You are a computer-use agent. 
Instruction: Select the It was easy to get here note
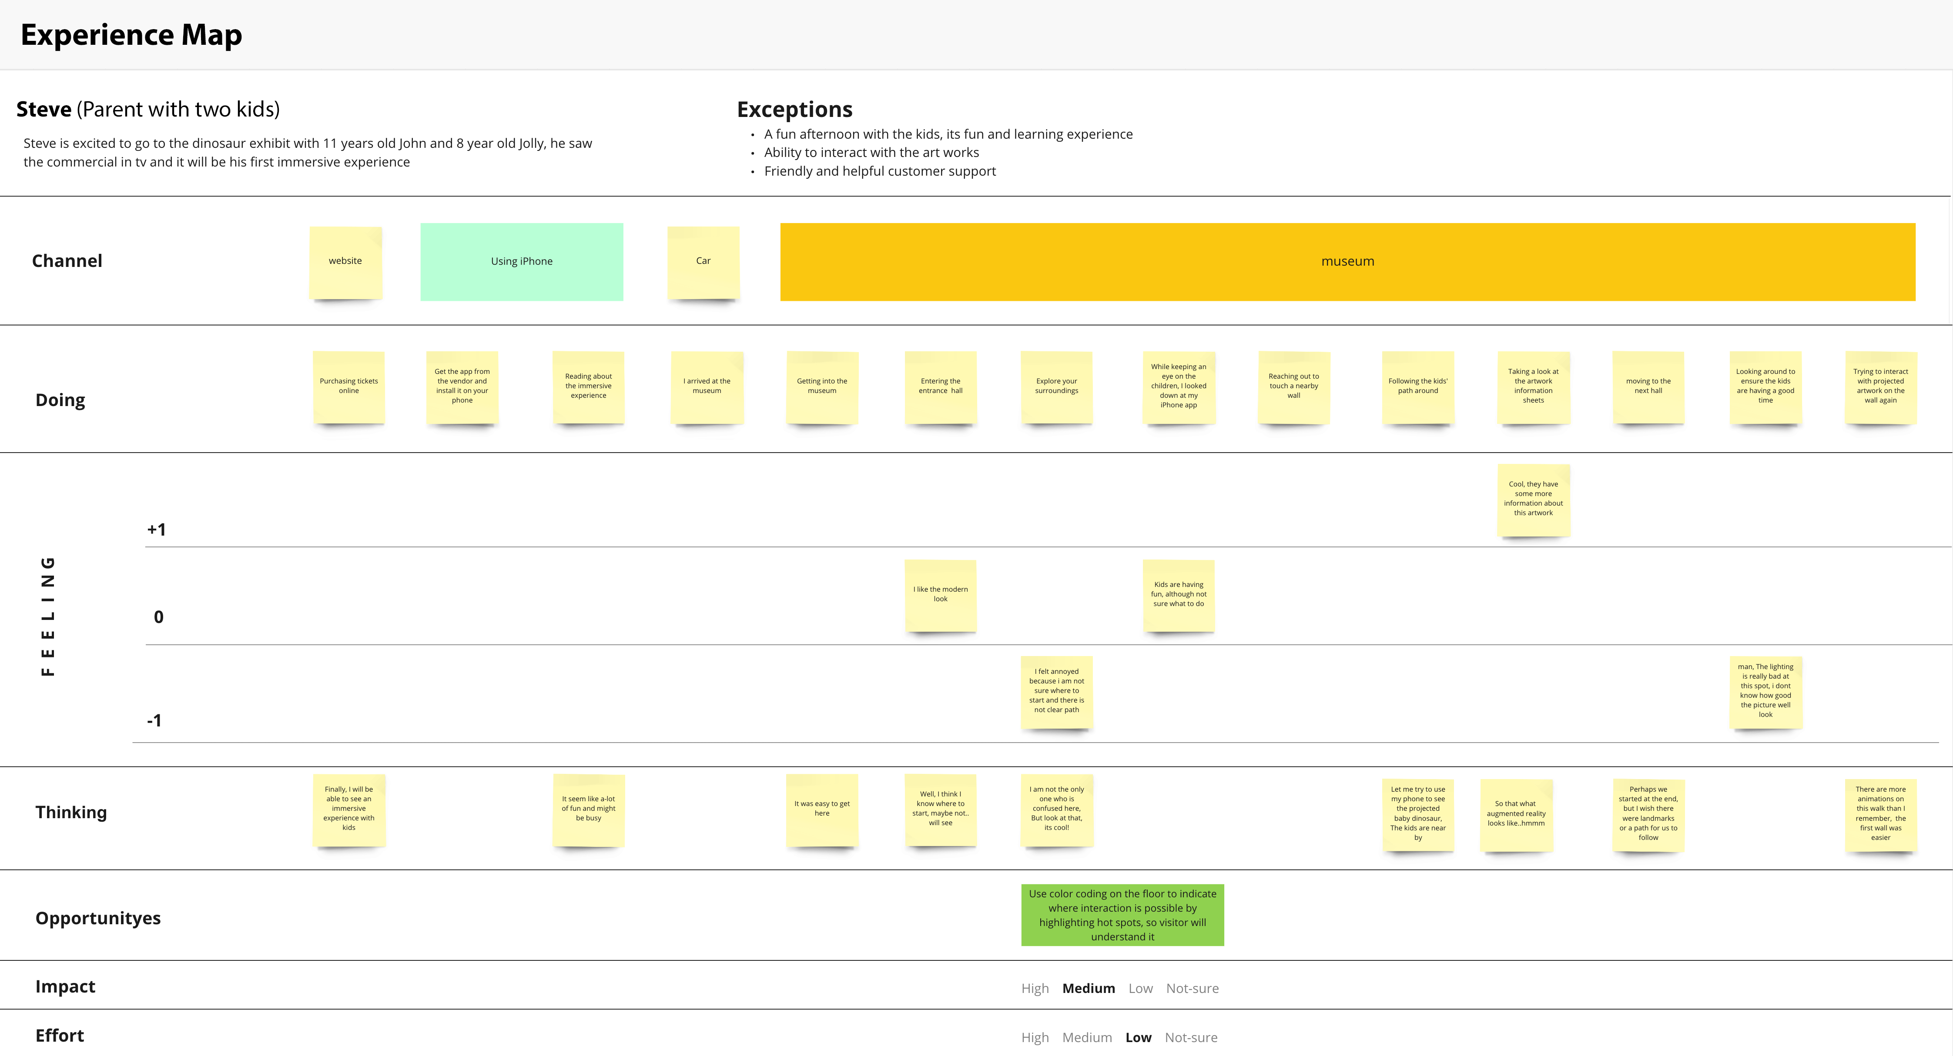tap(822, 809)
